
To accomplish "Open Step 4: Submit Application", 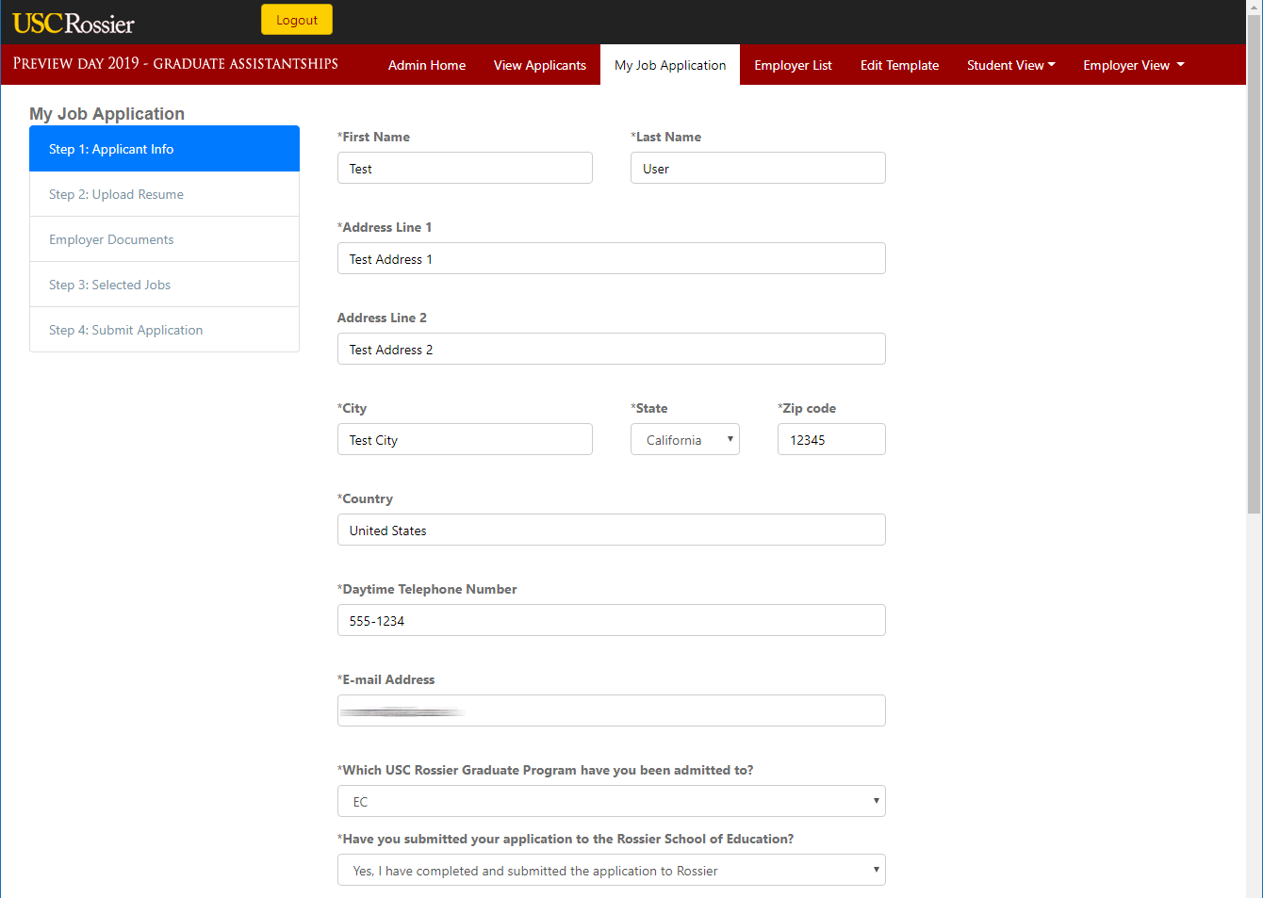I will [x=164, y=330].
